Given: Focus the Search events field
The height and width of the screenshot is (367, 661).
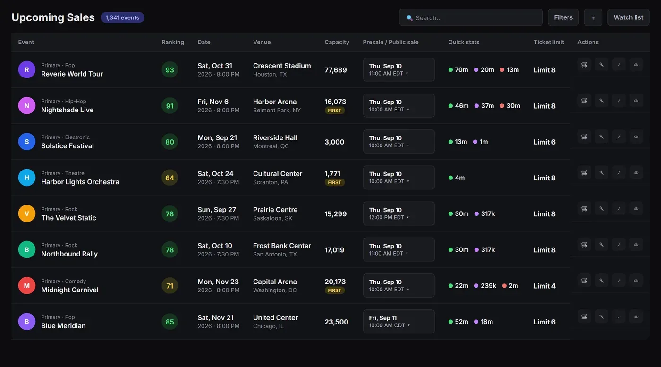Looking at the screenshot, I should click(471, 17).
